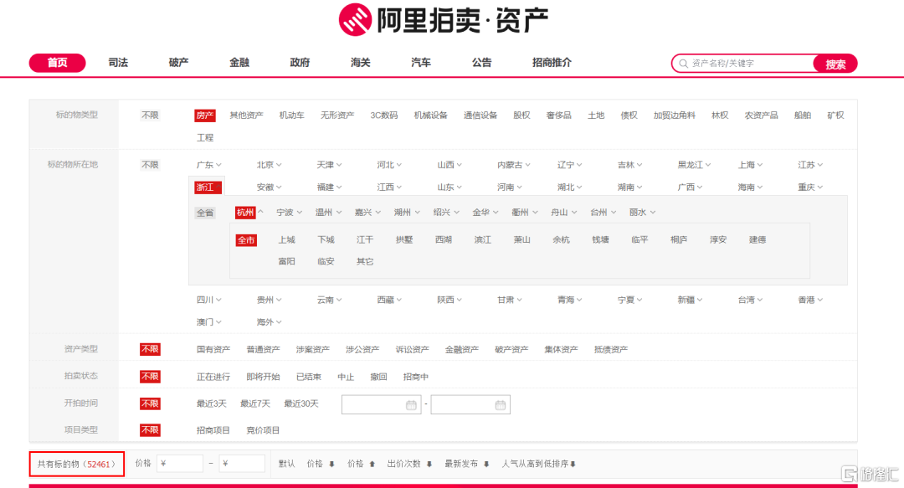Click the Ali Auction logo icon

point(355,19)
